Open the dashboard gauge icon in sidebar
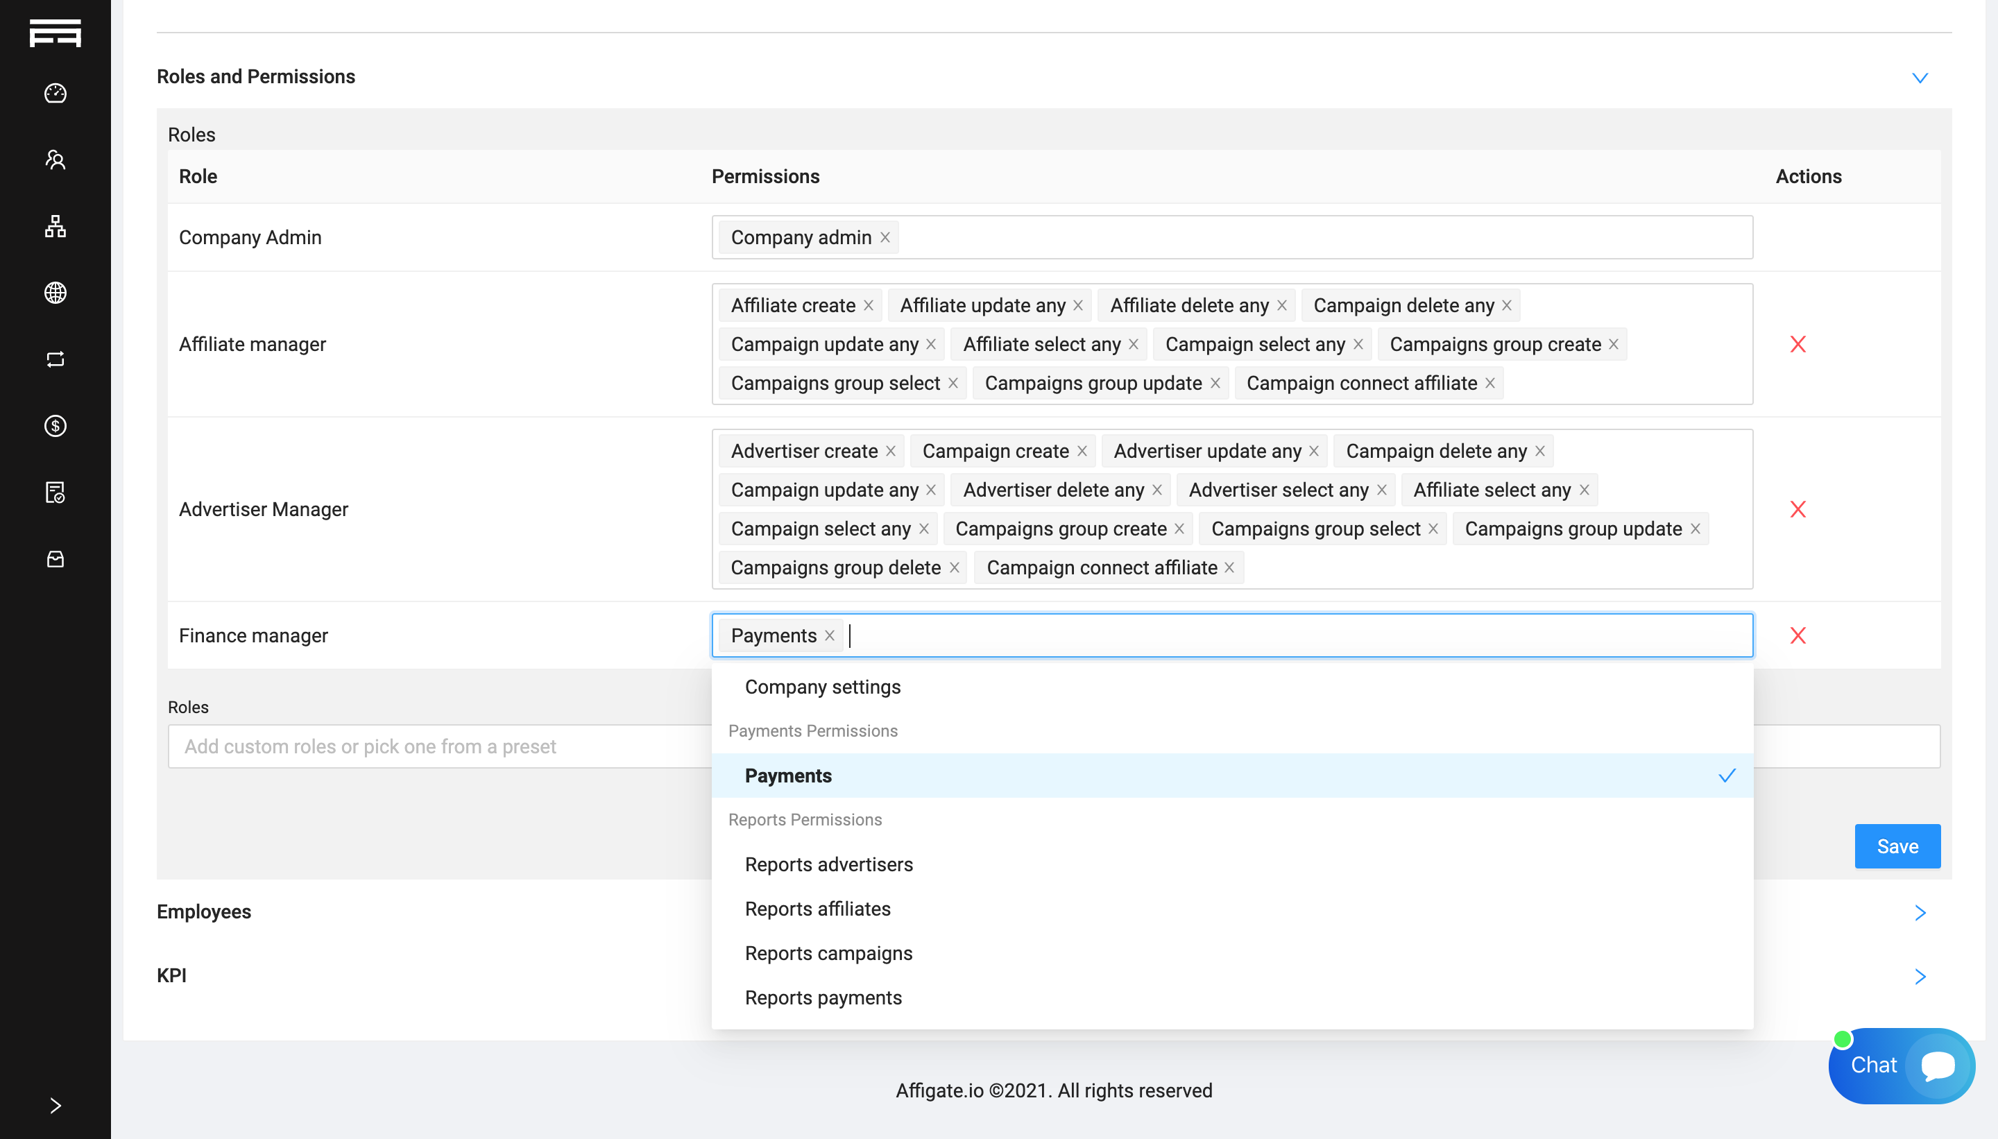1998x1139 pixels. point(55,93)
